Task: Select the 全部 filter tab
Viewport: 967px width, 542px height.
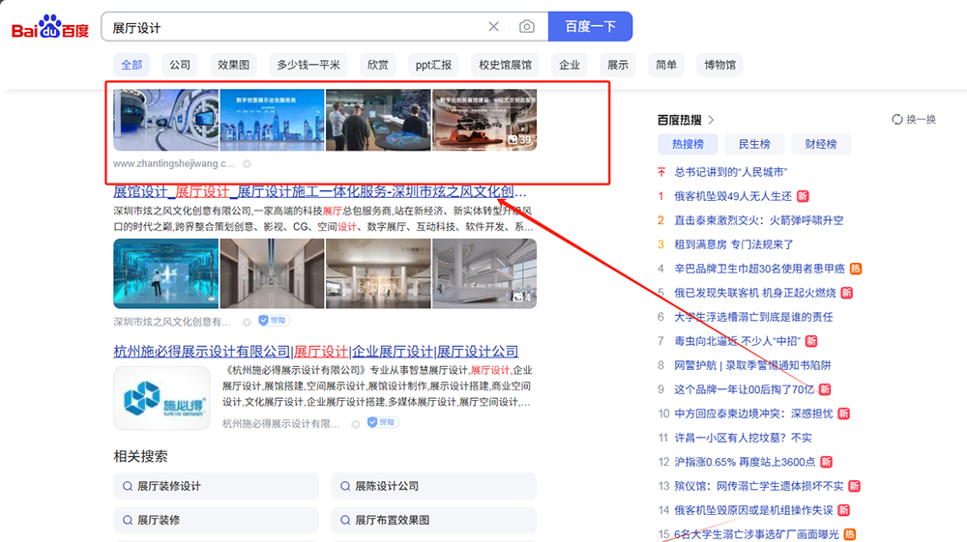Action: (x=132, y=65)
